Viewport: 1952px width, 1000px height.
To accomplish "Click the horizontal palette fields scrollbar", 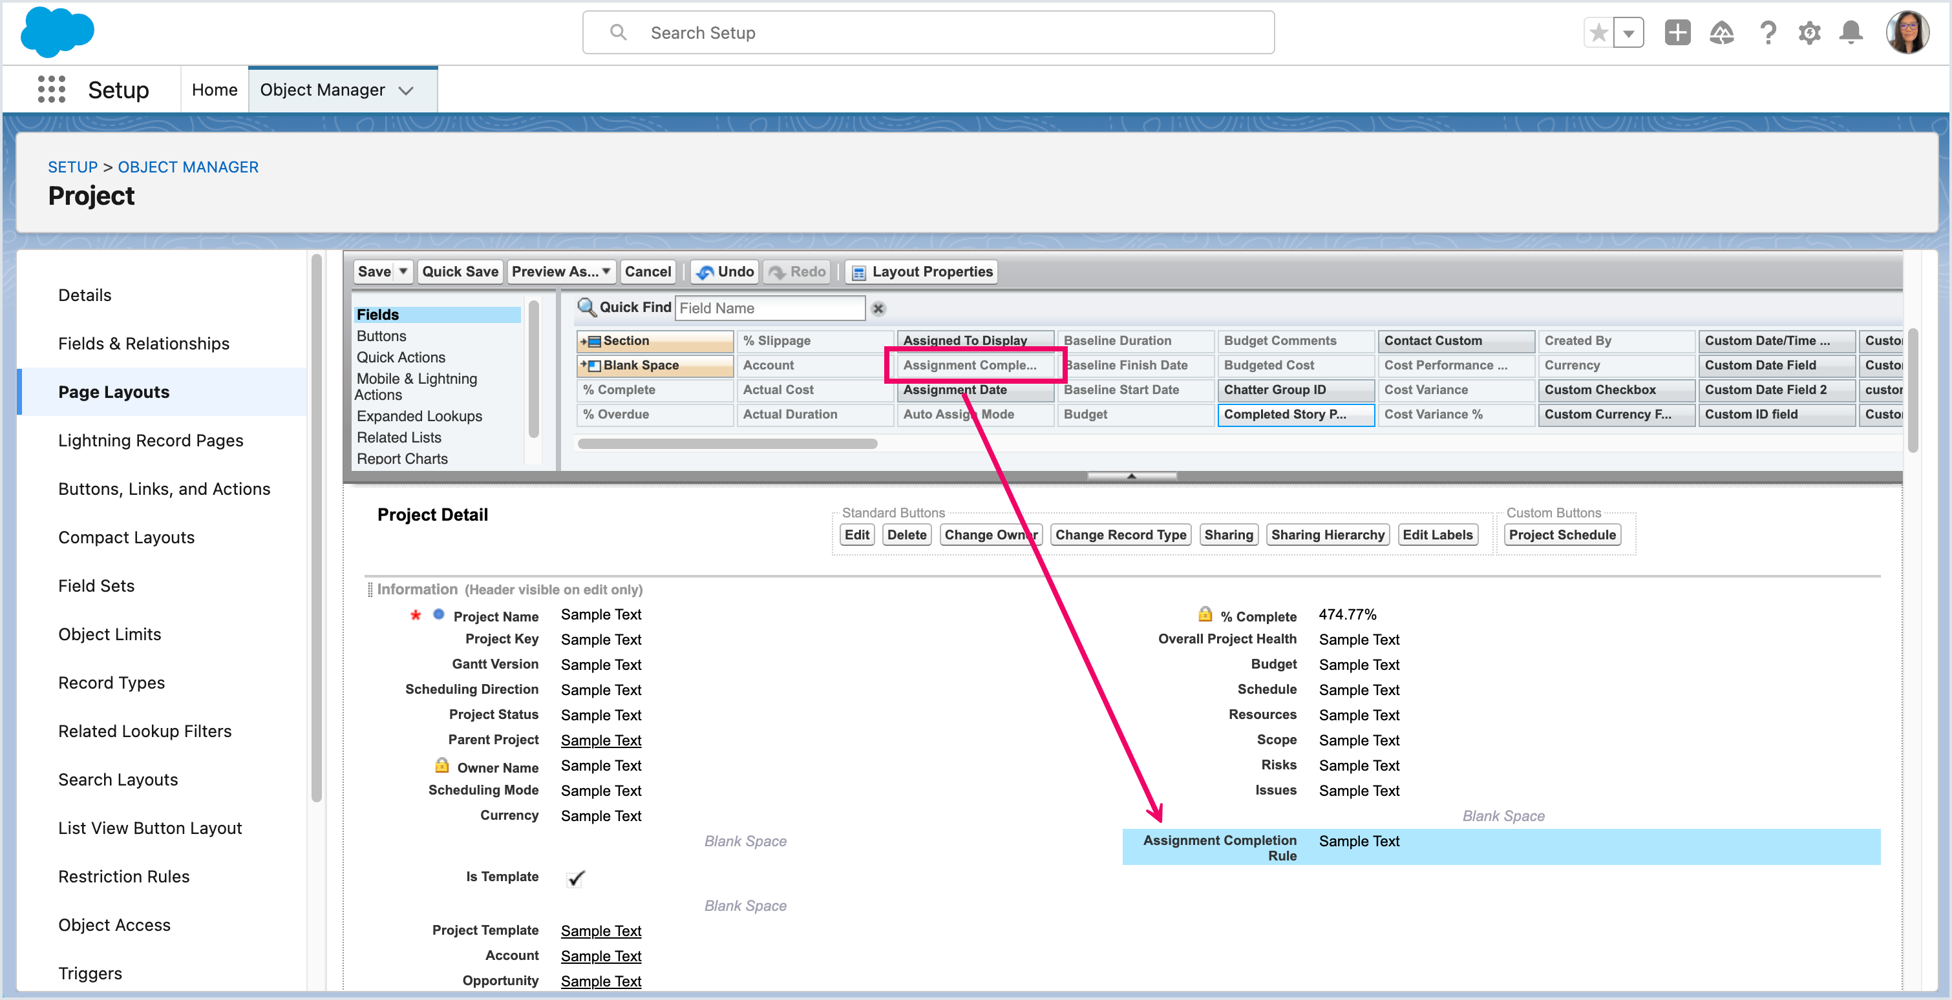I will point(727,444).
